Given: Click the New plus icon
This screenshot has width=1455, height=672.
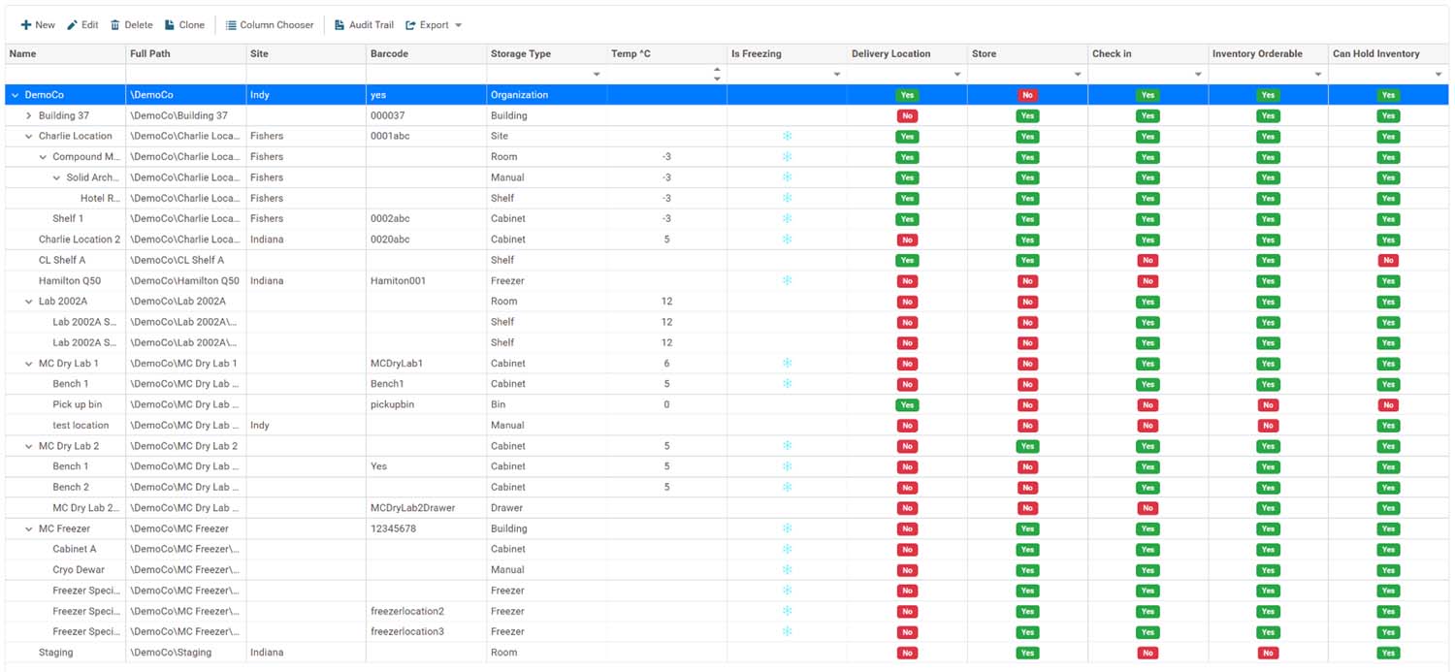Looking at the screenshot, I should [x=26, y=25].
